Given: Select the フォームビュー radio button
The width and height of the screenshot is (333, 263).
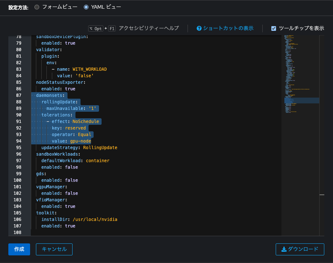Looking at the screenshot, I should [37, 7].
